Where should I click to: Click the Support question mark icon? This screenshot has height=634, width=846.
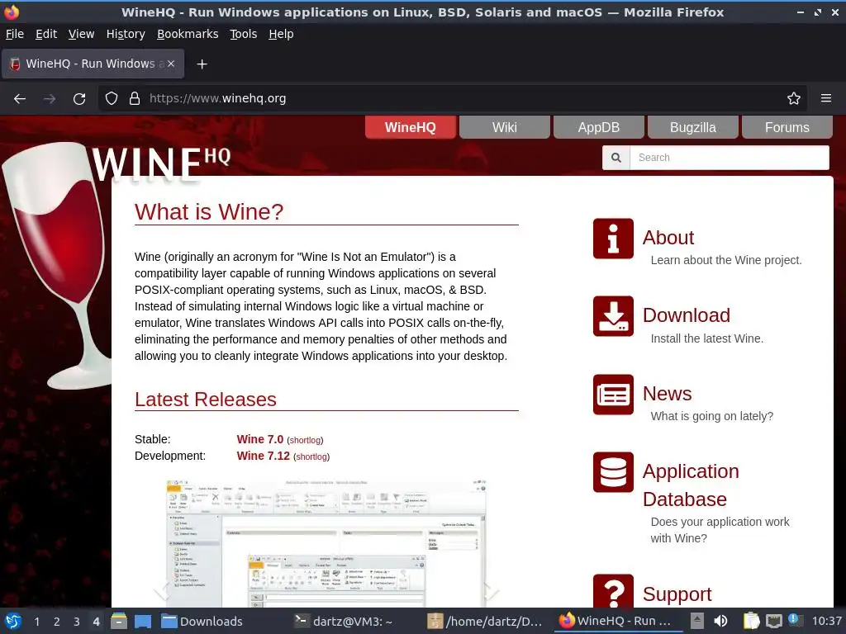613,591
